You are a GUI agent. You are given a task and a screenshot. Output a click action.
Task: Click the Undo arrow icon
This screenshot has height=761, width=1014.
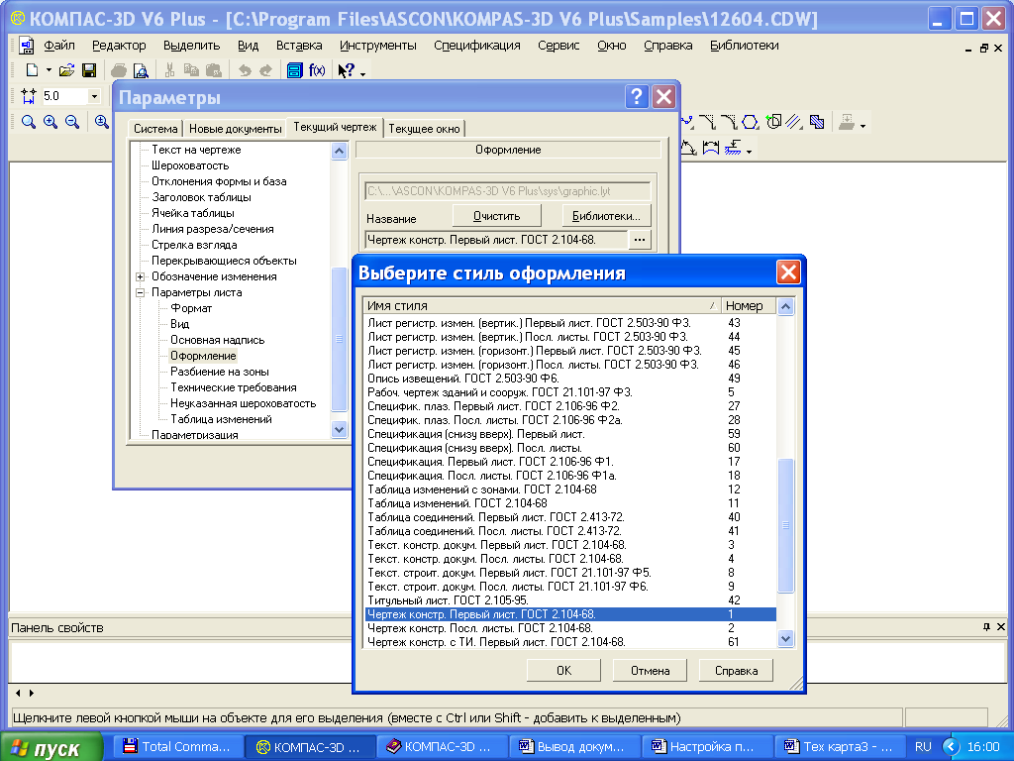[245, 70]
